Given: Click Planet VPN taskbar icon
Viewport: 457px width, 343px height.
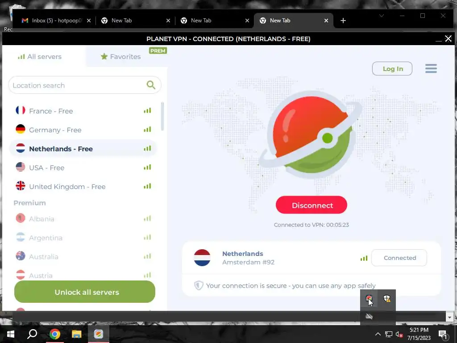Looking at the screenshot, I should pos(98,334).
